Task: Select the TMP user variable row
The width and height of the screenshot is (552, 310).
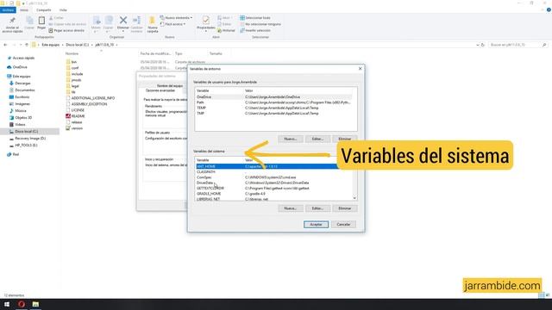Action: 274,113
